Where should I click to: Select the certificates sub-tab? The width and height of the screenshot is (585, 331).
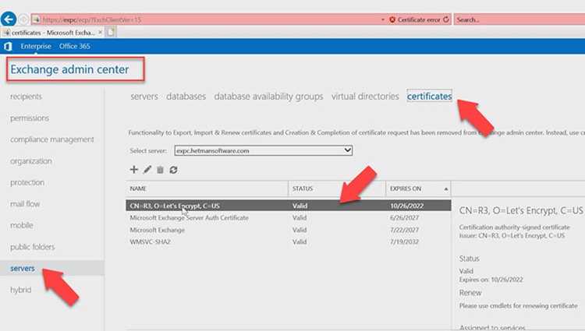(430, 96)
